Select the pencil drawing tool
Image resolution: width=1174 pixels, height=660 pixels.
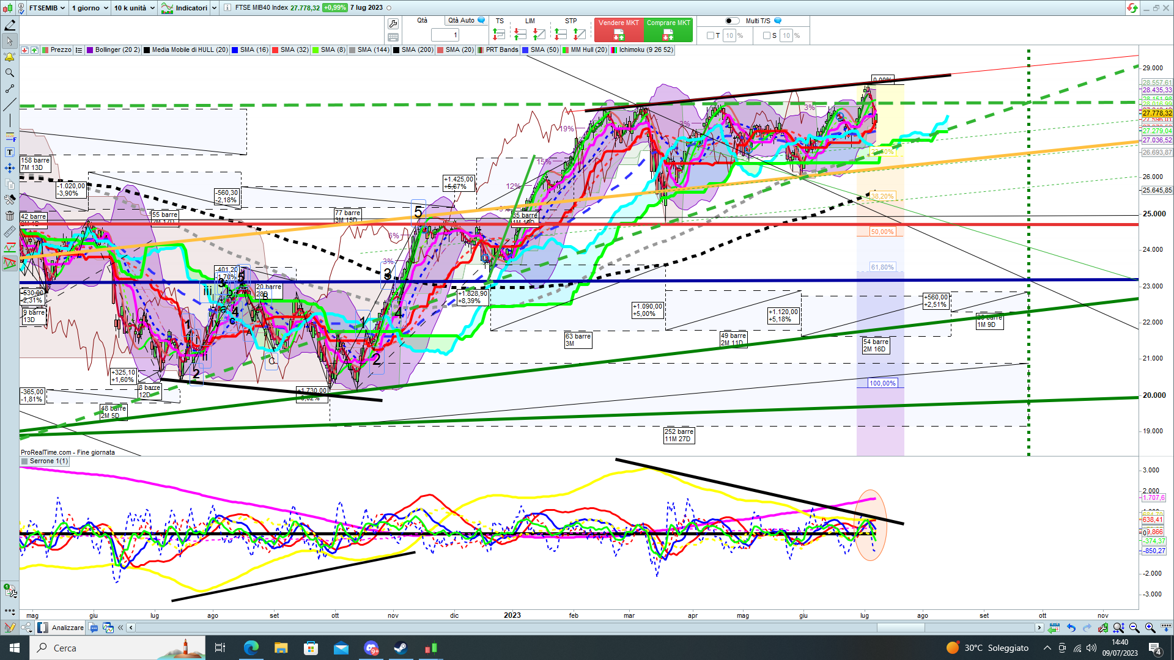click(x=10, y=25)
